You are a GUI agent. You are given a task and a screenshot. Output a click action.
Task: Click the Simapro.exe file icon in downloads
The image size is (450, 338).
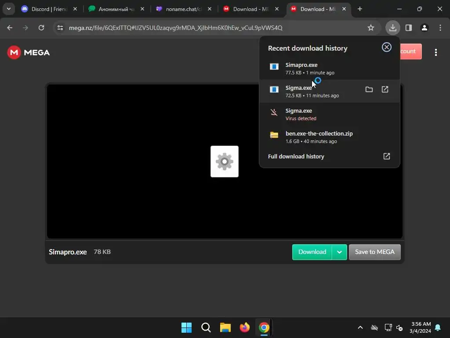click(274, 67)
